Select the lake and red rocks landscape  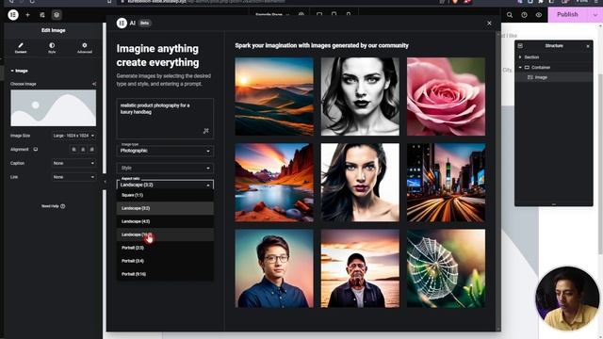point(274,183)
